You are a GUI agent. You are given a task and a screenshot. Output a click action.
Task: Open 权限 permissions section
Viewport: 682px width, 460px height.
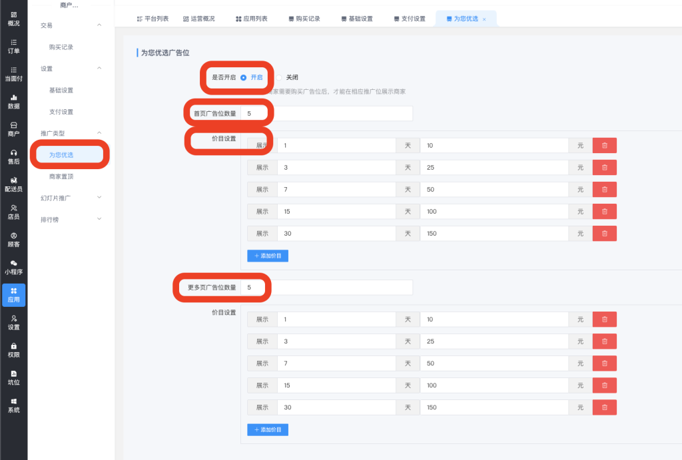click(13, 349)
